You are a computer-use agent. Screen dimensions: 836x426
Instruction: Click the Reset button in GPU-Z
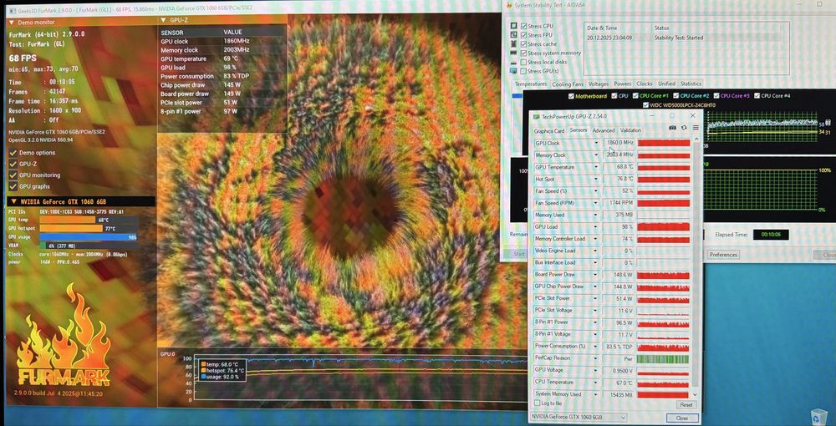pos(686,404)
